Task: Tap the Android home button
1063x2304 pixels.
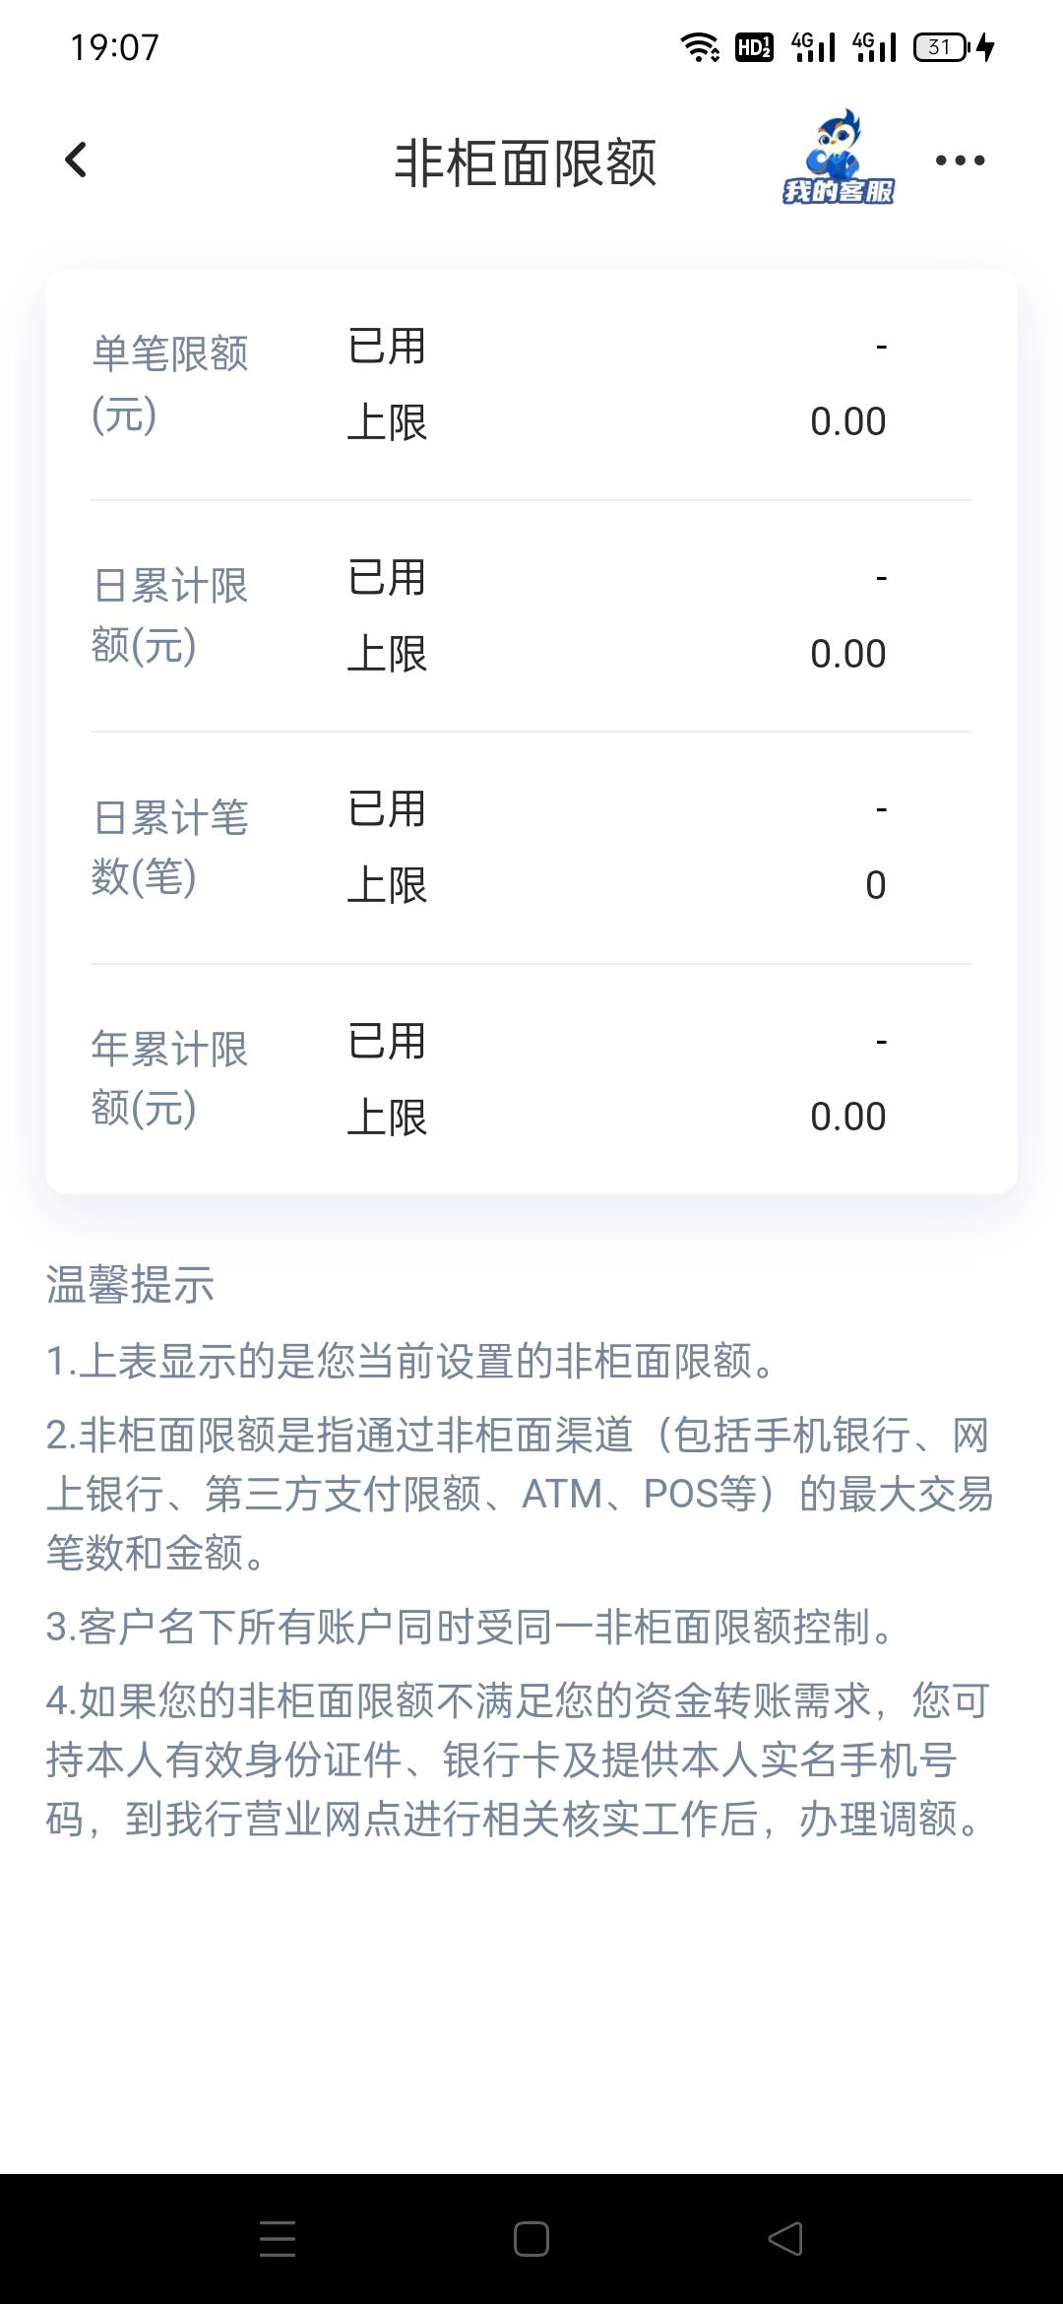Action: click(531, 2239)
